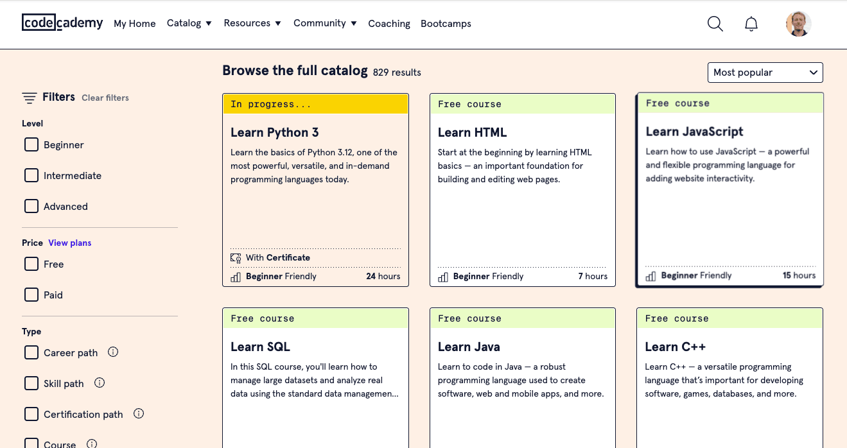Image resolution: width=847 pixels, height=448 pixels.
Task: Expand the Resources dropdown menu
Action: [252, 23]
